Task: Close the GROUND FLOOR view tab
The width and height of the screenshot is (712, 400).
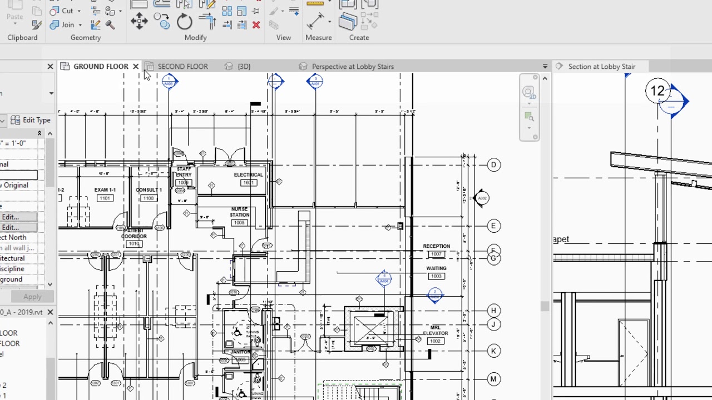Action: [136, 66]
